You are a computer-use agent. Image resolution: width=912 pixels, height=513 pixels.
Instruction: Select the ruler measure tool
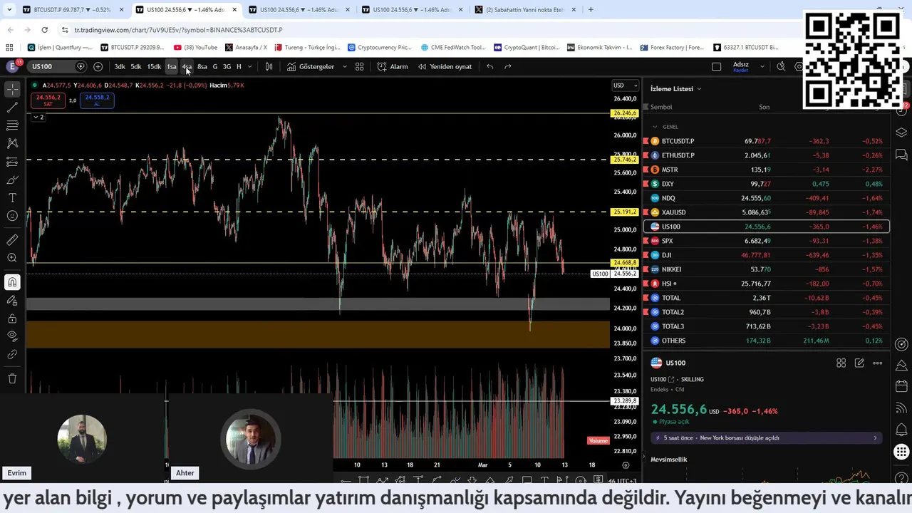click(x=12, y=240)
